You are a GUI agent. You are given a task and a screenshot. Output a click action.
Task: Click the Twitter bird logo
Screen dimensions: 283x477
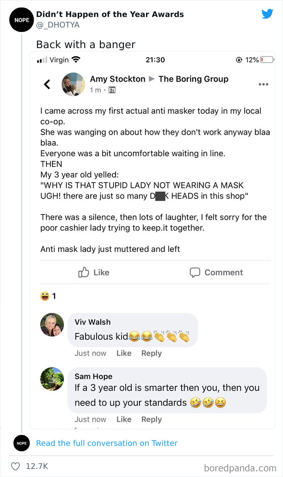pyautogui.click(x=267, y=14)
